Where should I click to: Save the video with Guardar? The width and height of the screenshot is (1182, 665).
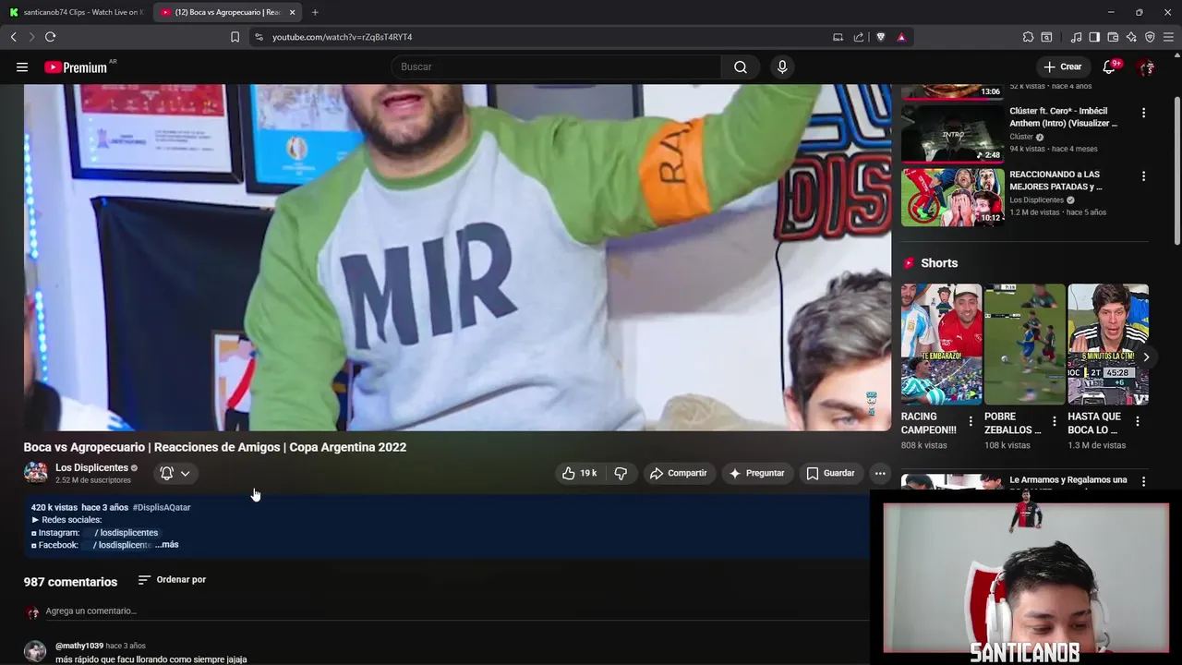coord(830,473)
